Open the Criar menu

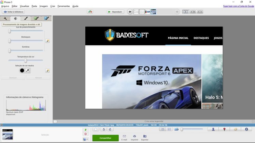pos(53,6)
